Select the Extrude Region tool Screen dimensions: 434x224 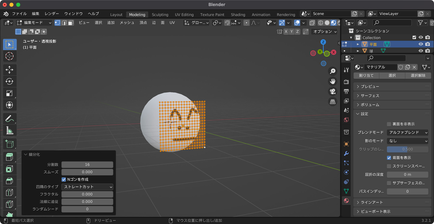pyautogui.click(x=9, y=157)
